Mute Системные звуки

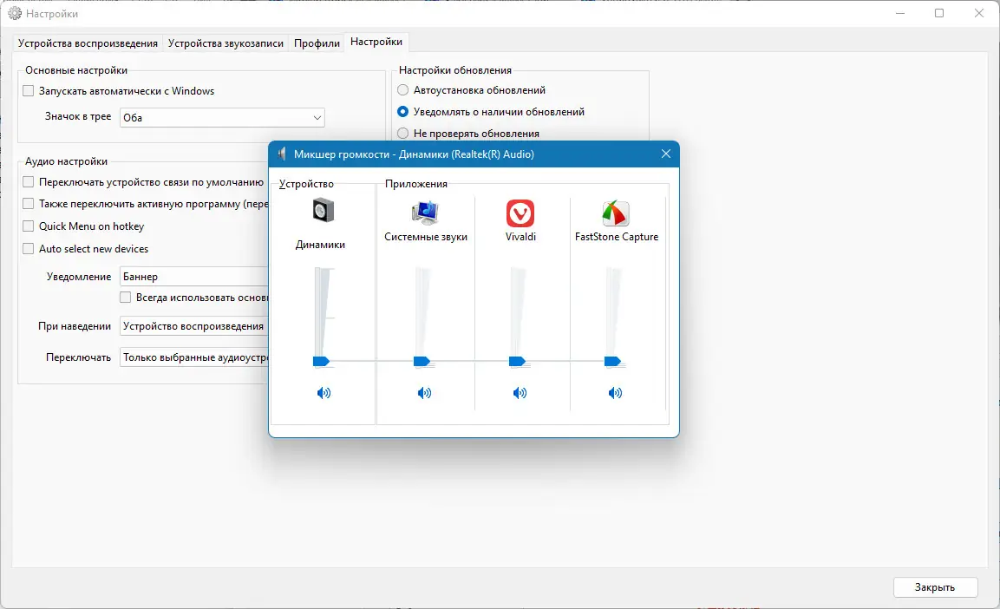point(425,393)
